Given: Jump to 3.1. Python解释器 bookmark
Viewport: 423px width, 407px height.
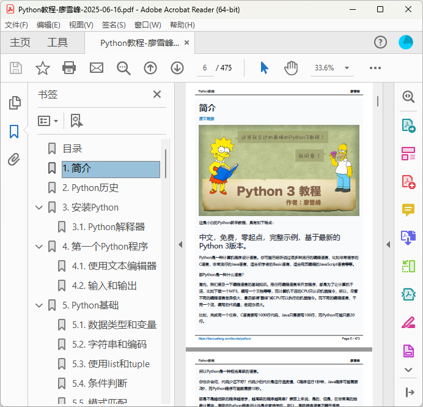Looking at the screenshot, I should coord(108,227).
